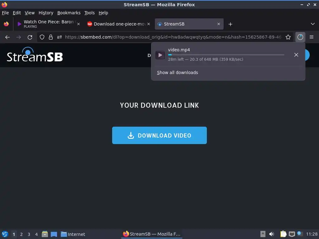Open the View menu
319x239 pixels.
click(30, 13)
